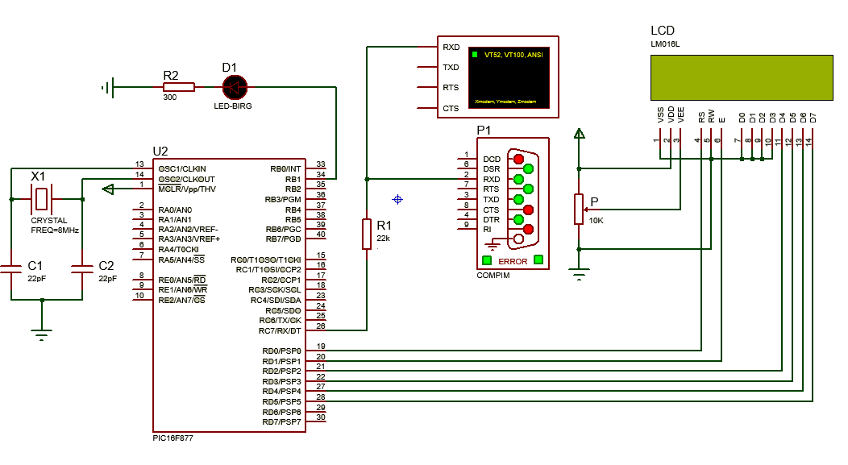The height and width of the screenshot is (465, 848).
Task: Click the PIC16F877 part name text
Action: [x=173, y=438]
